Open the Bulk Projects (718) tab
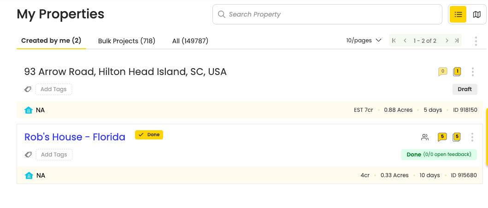 click(x=127, y=41)
